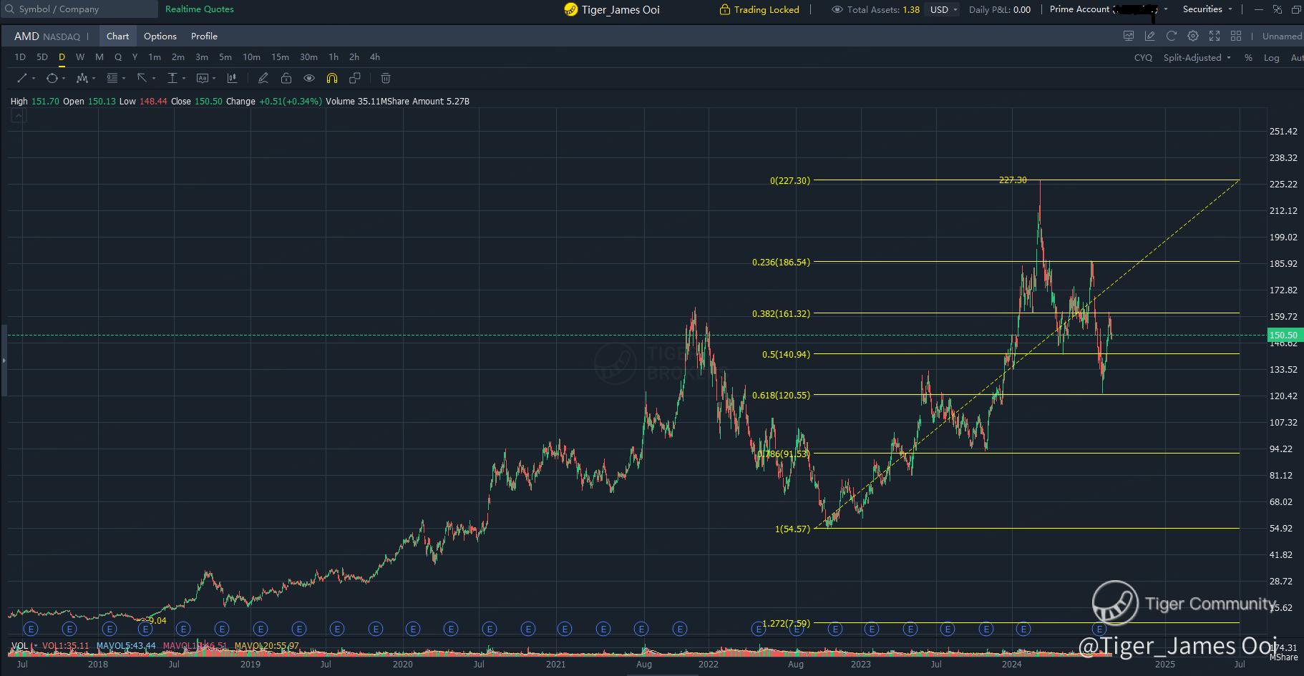Open chart settings gear icon
Viewport: 1304px width, 676px height.
[1193, 36]
